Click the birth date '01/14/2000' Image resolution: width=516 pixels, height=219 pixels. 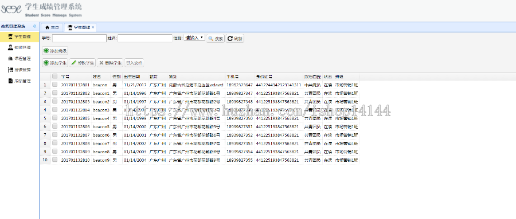click(x=135, y=127)
